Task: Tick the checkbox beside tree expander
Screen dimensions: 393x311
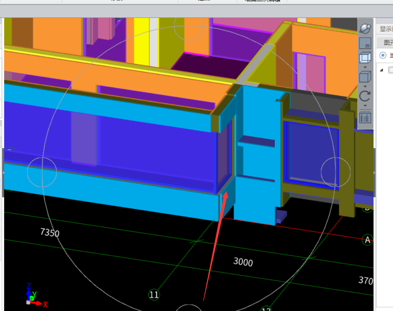Action: point(391,70)
